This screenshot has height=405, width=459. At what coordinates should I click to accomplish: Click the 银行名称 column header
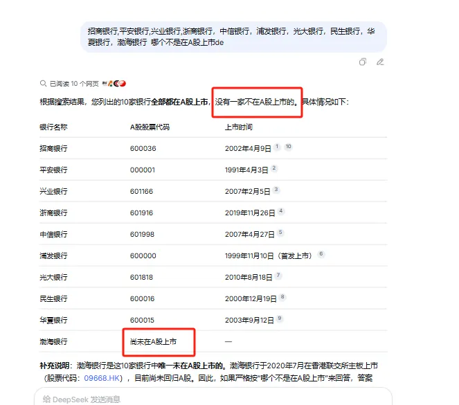[53, 127]
